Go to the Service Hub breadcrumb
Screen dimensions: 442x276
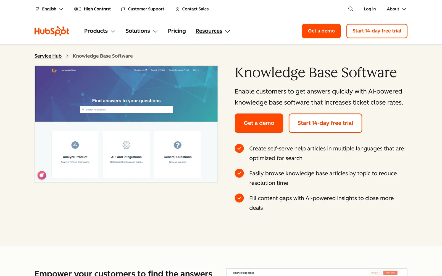(48, 56)
